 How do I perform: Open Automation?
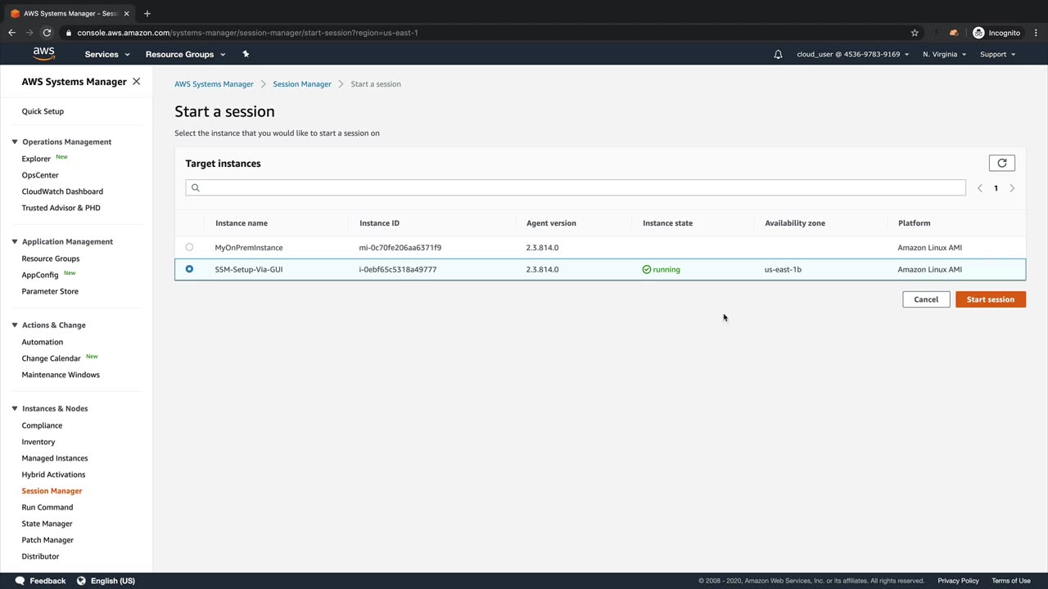click(x=43, y=342)
